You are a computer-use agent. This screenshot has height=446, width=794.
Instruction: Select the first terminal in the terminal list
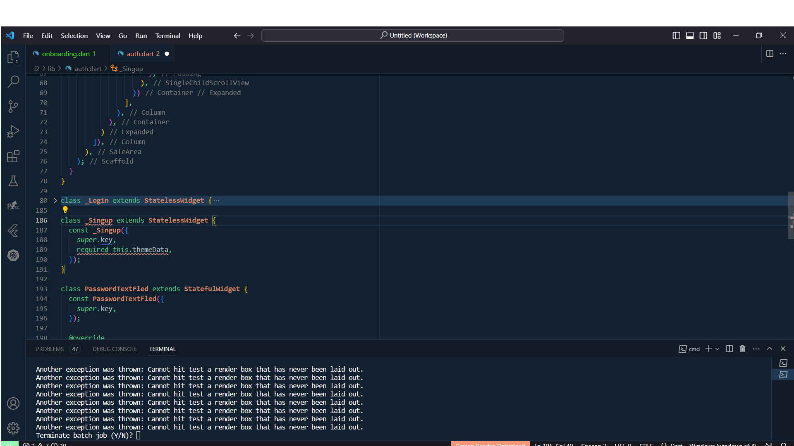[x=783, y=363]
